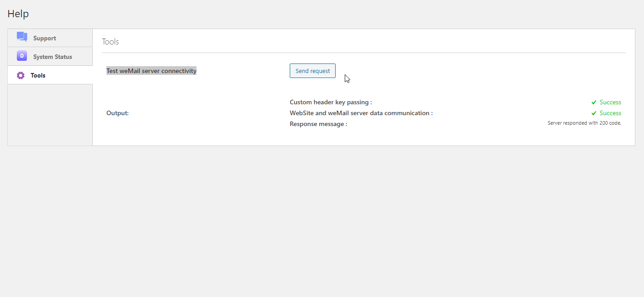Click the Success text for Custom header key passing
The height and width of the screenshot is (297, 644).
(610, 102)
